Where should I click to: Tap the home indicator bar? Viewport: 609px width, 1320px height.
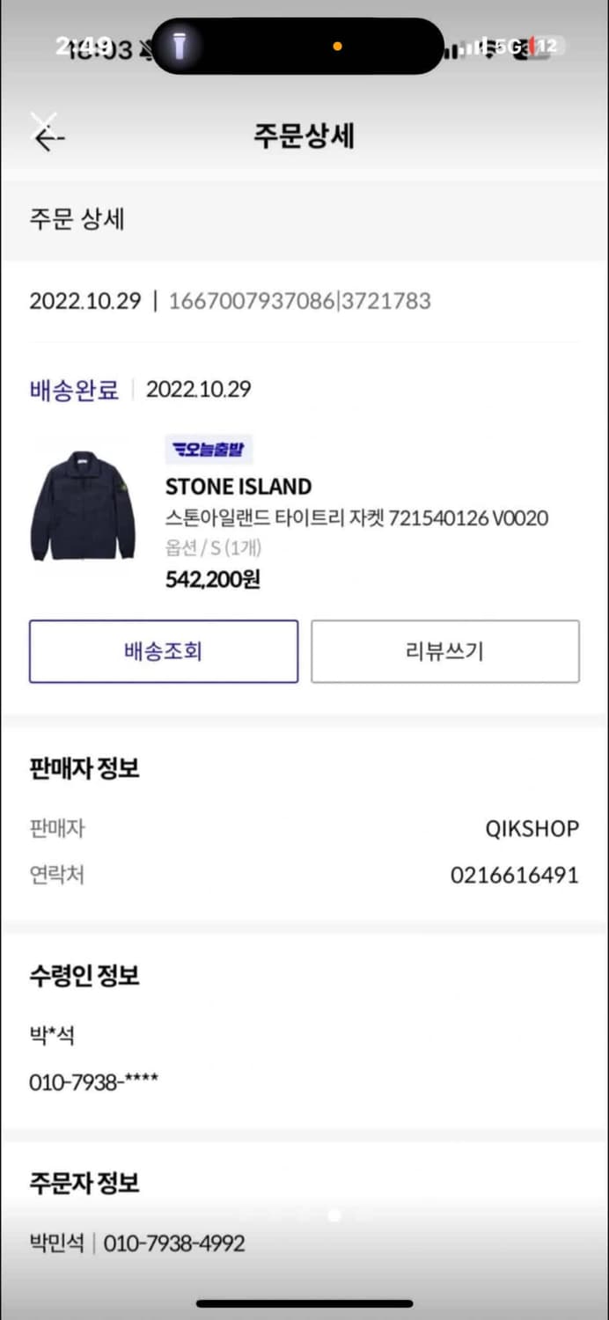tap(304, 1303)
